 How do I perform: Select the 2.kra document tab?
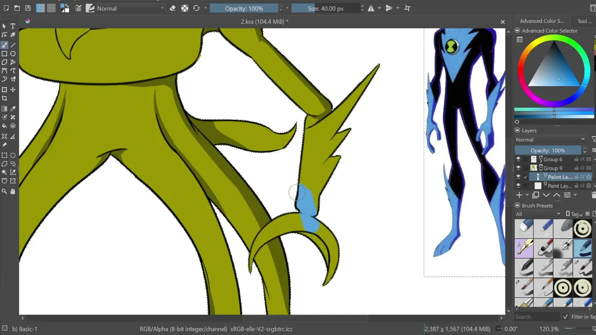(264, 21)
